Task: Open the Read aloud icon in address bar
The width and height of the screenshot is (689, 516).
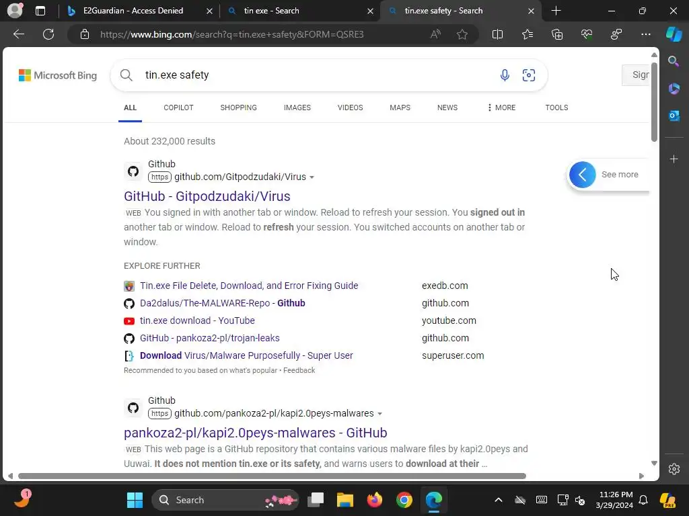Action: (x=435, y=34)
